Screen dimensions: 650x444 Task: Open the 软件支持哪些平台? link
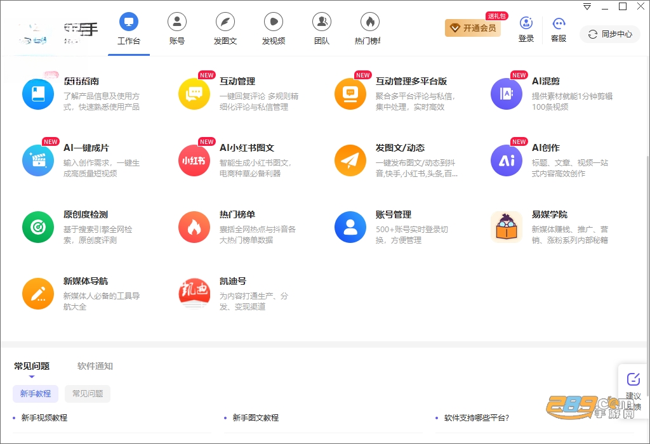477,418
